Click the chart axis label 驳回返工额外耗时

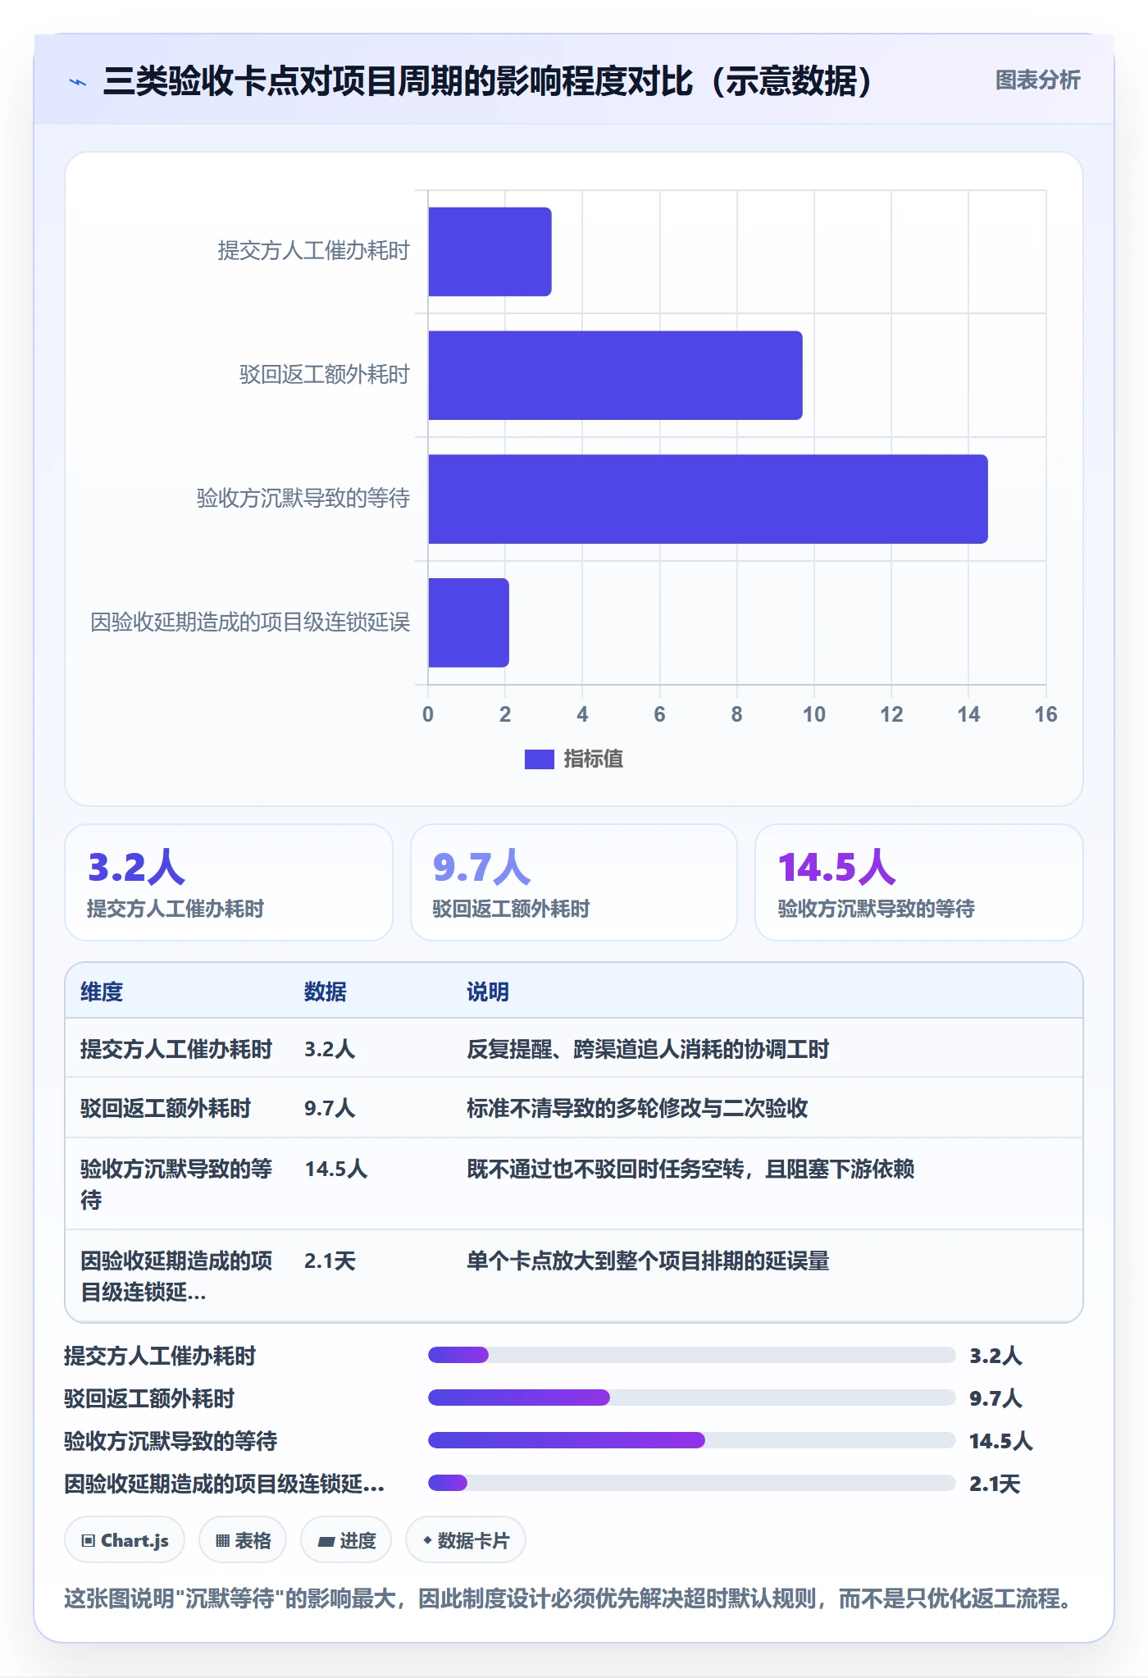[x=324, y=375]
